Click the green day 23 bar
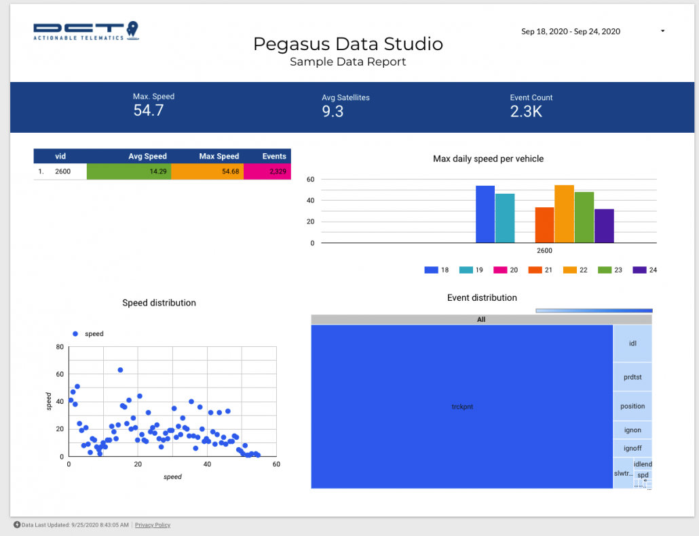 pos(584,218)
